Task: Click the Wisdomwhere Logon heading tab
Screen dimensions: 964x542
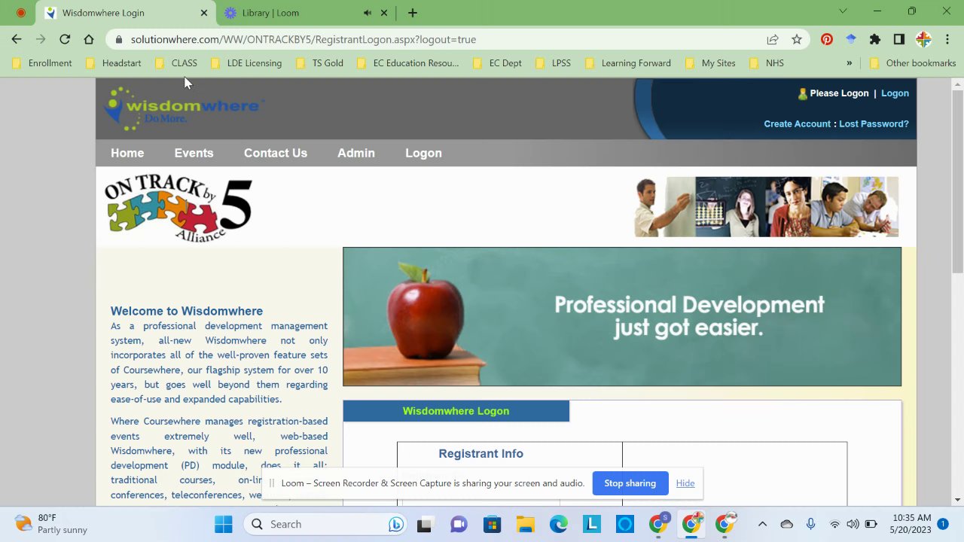Action: coord(456,411)
